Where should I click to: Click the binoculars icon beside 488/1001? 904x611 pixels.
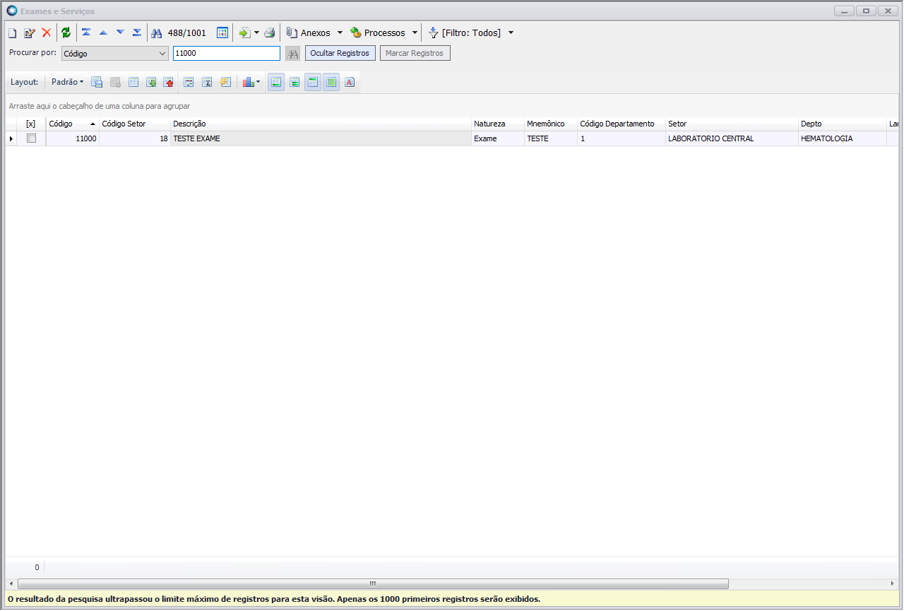pos(157,33)
